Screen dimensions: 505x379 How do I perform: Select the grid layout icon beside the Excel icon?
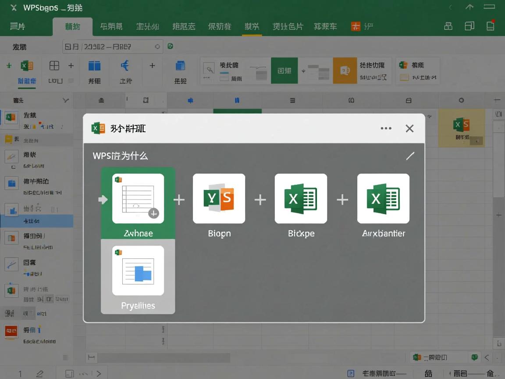tap(54, 66)
